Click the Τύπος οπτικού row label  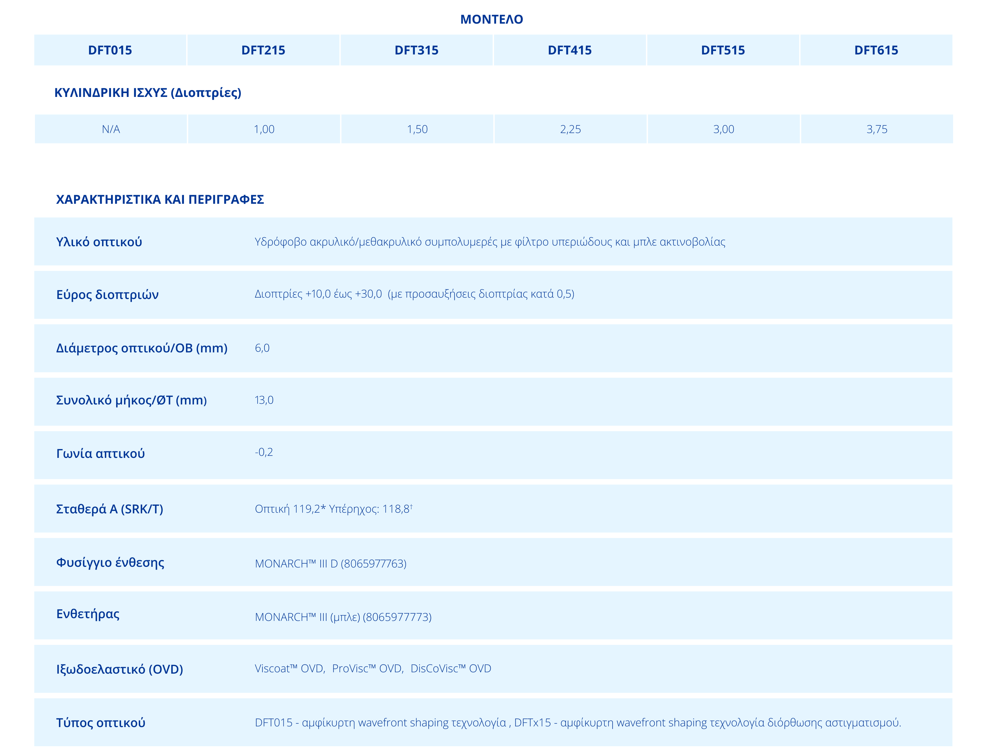point(100,722)
